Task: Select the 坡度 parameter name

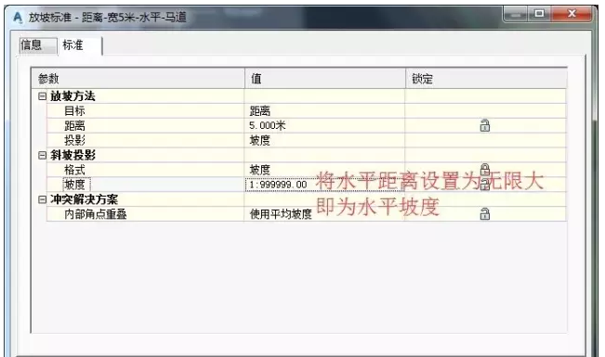Action: click(x=76, y=185)
